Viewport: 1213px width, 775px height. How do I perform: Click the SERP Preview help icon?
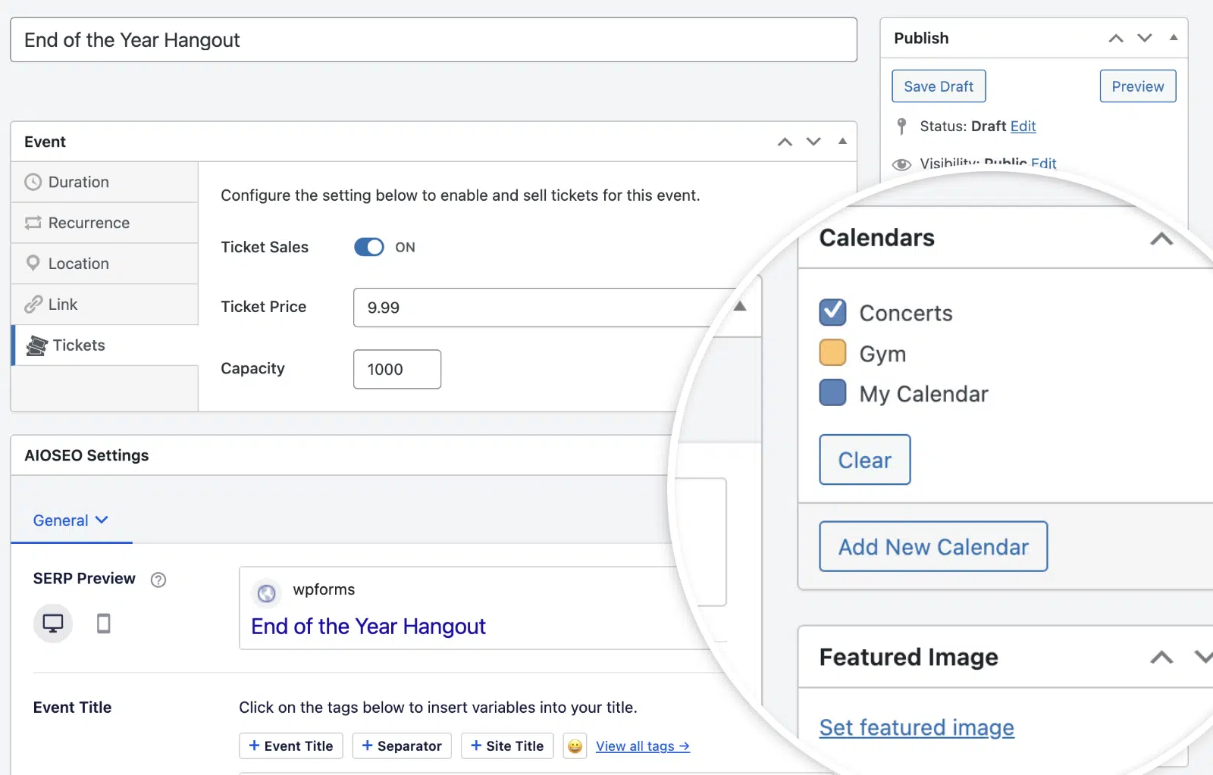158,580
